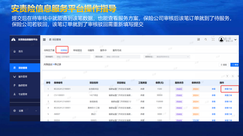Click the 安责险信息服务平台 logo icon
The image size is (243, 136).
coord(13,40)
